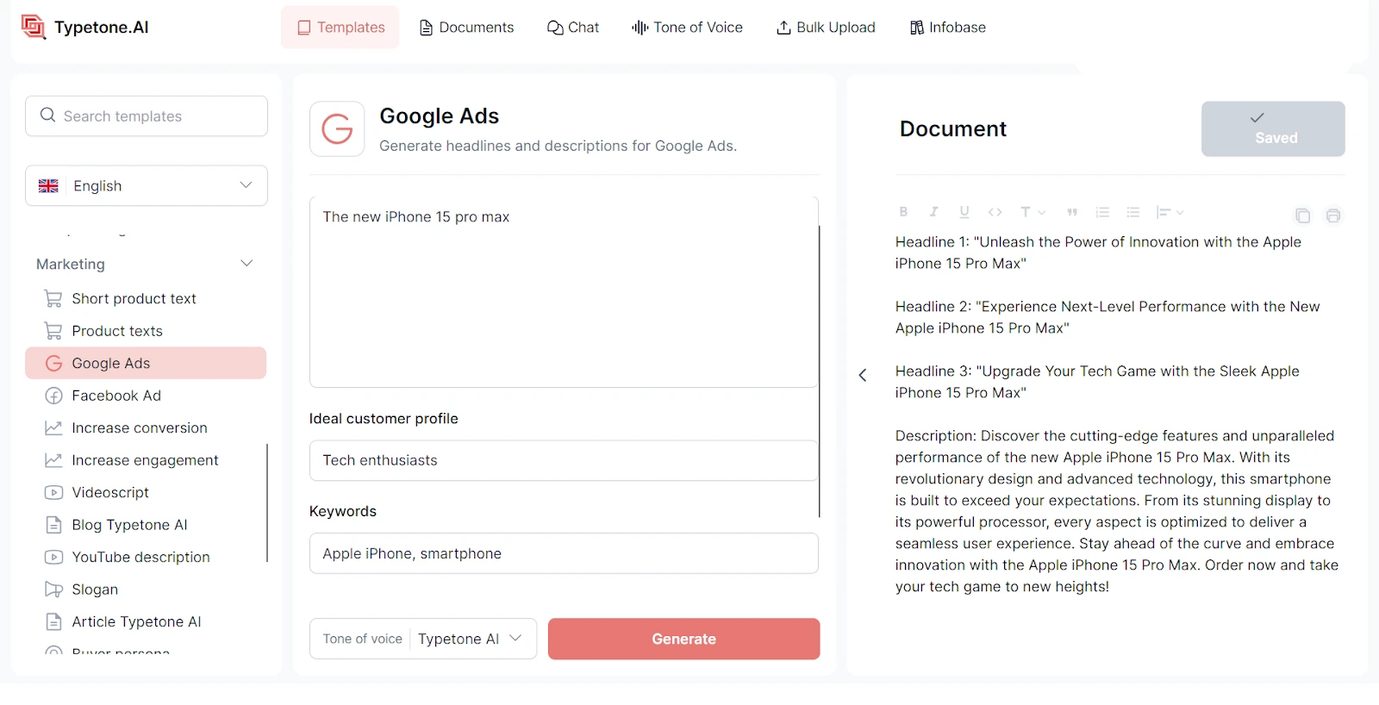The height and width of the screenshot is (705, 1379).
Task: Collapse the Marketing category
Action: point(146,264)
